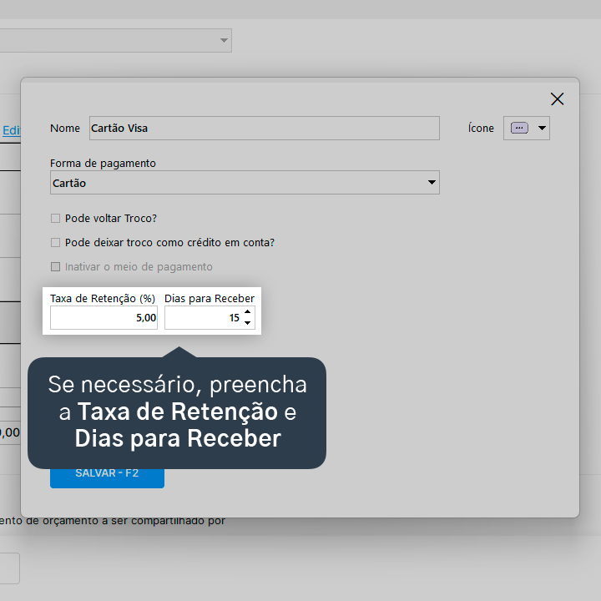Image resolution: width=601 pixels, height=601 pixels.
Task: Check Pode deixar troco como crédito
Action: 56,243
